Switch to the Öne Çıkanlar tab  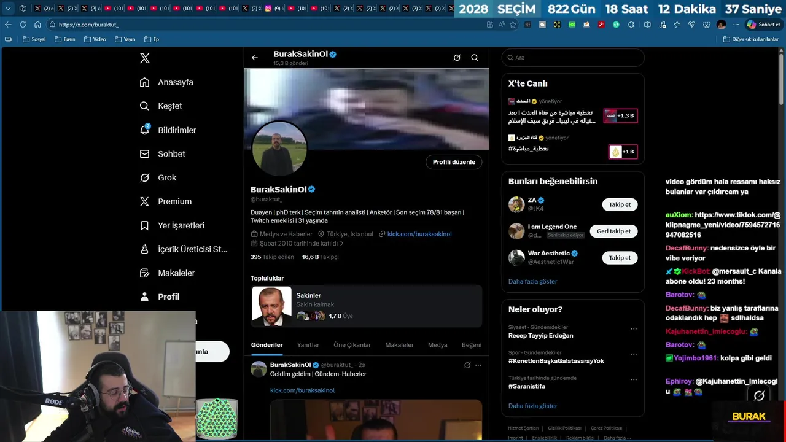(x=352, y=345)
